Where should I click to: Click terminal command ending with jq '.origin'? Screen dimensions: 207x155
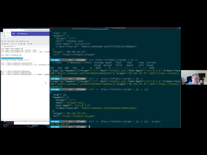(125, 121)
